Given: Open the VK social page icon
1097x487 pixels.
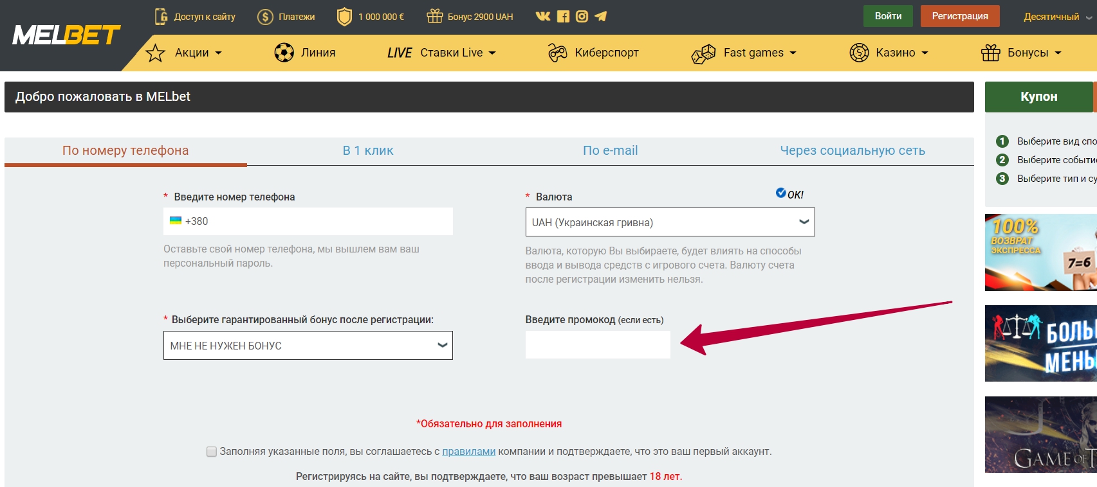Looking at the screenshot, I should click(543, 16).
